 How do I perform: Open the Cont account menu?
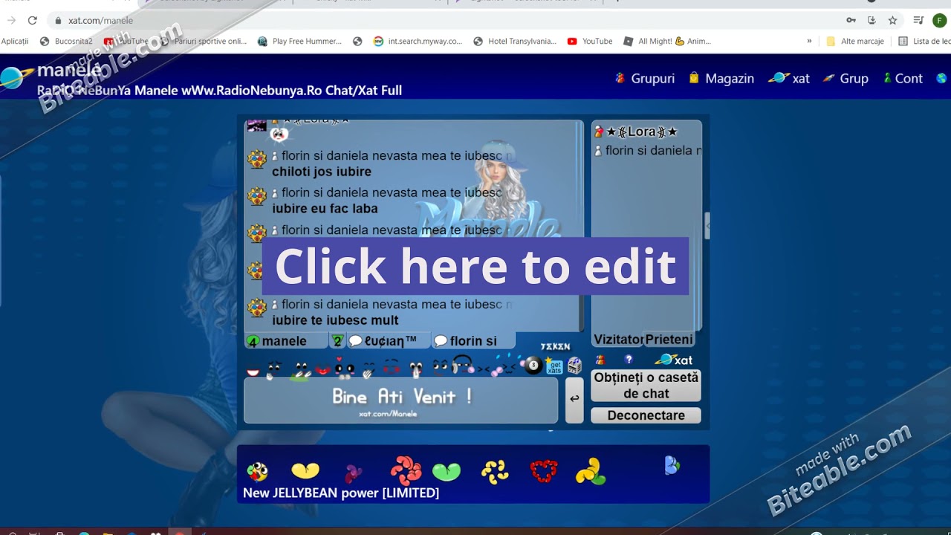[903, 78]
